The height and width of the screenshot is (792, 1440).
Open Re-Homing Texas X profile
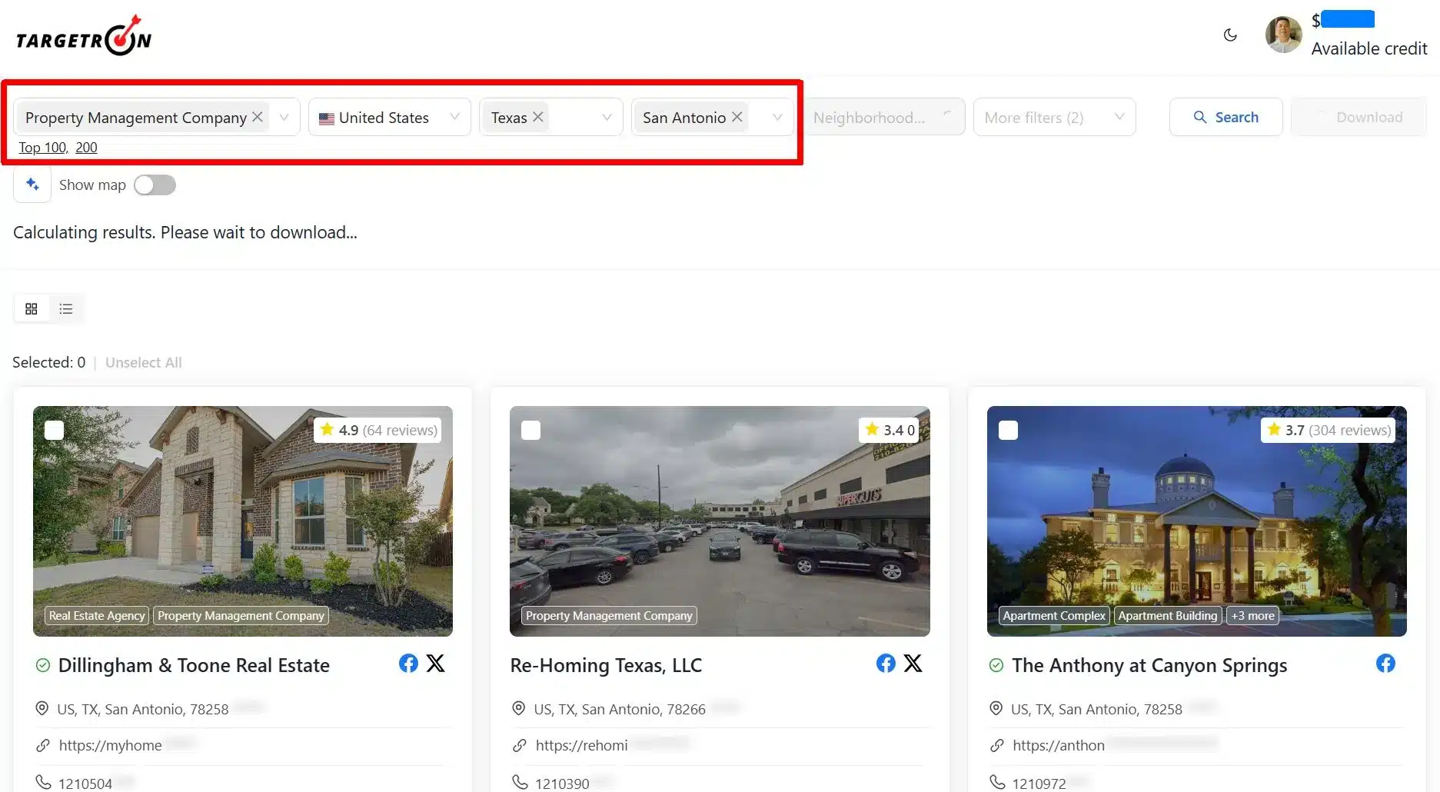[913, 664]
